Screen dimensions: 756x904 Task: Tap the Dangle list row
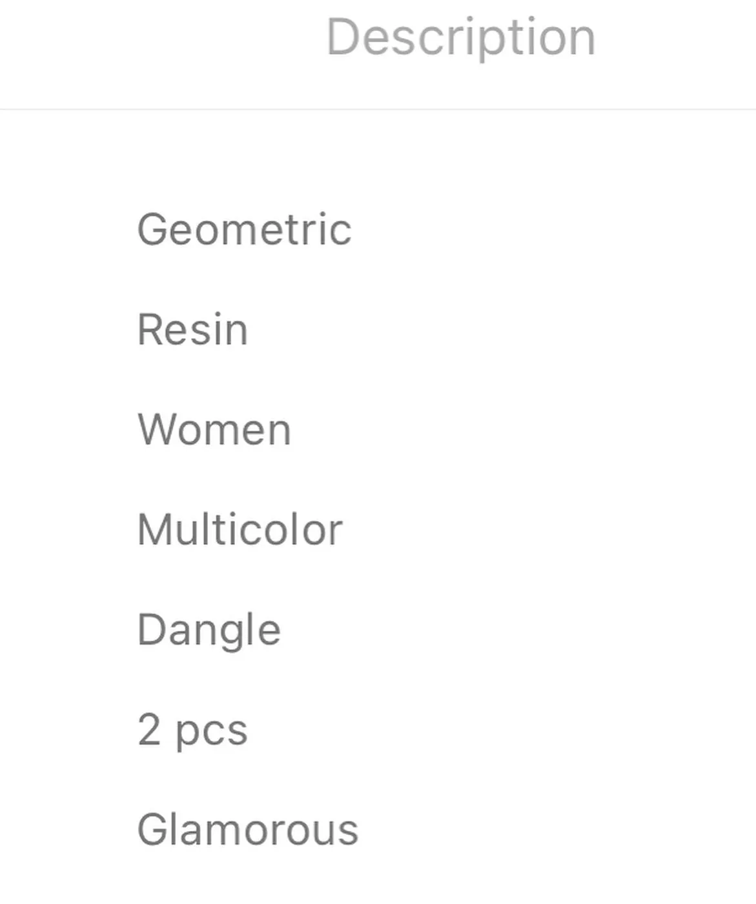(209, 631)
